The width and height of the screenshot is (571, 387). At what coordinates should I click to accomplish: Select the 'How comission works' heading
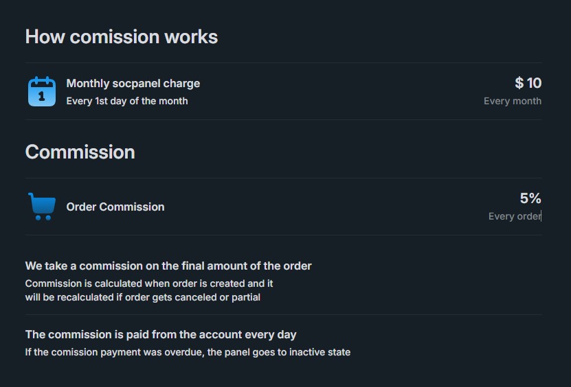coord(121,37)
